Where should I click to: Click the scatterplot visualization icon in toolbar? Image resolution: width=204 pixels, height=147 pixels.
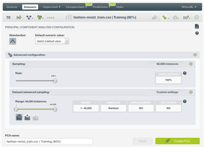pos(155,17)
